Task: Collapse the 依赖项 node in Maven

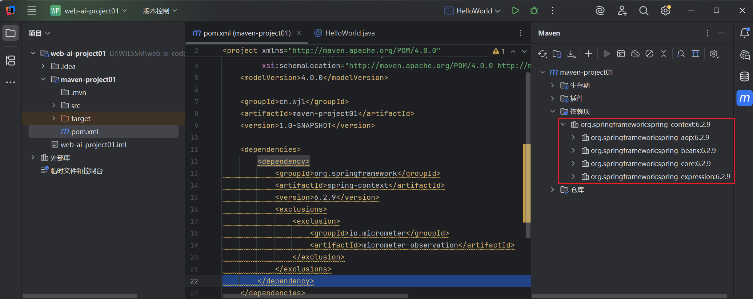Action: pos(553,112)
